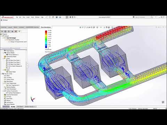This screenshot has width=167, height=125.
Task: Click the New document icon
Action: pos(50,17)
